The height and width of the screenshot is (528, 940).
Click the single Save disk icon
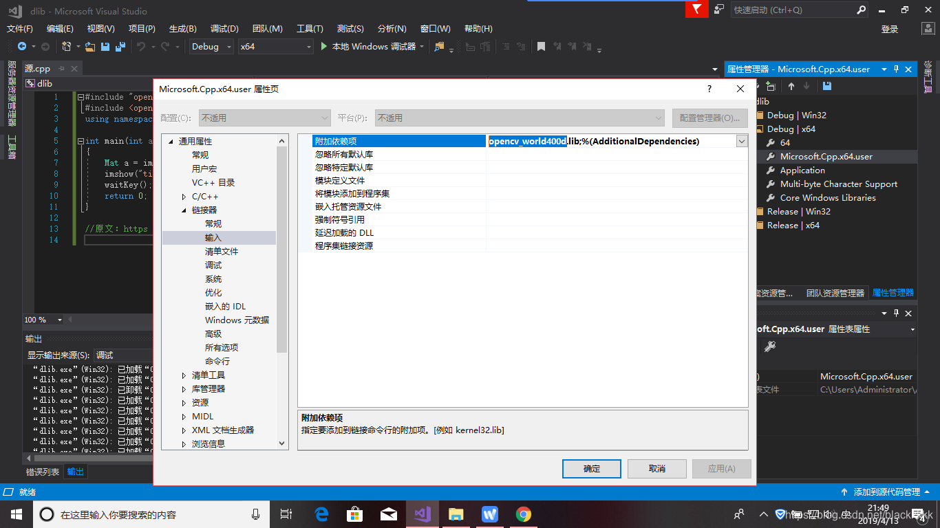pos(105,47)
